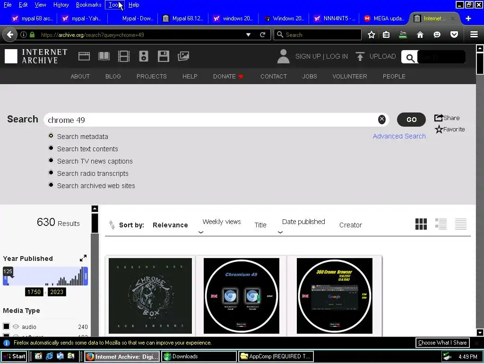Open the 360 Crome Browser thumbnail

[x=334, y=296]
